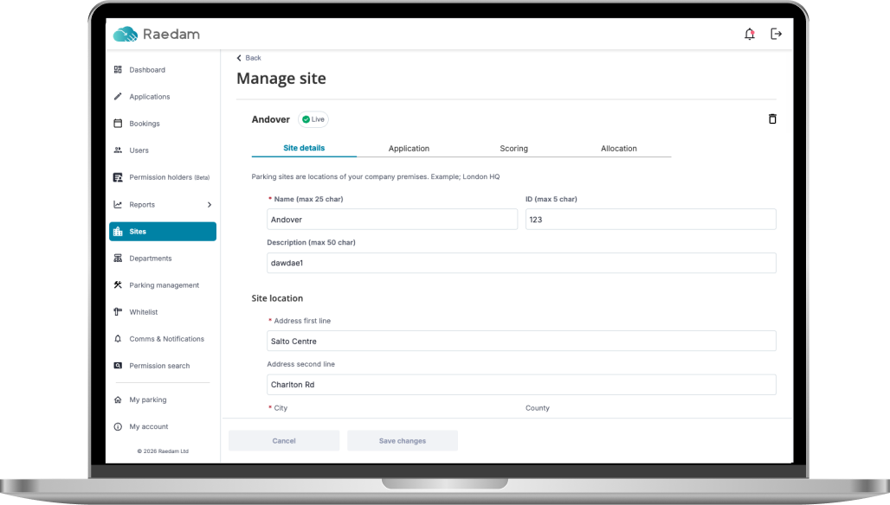Open Parking management tools item

click(163, 285)
